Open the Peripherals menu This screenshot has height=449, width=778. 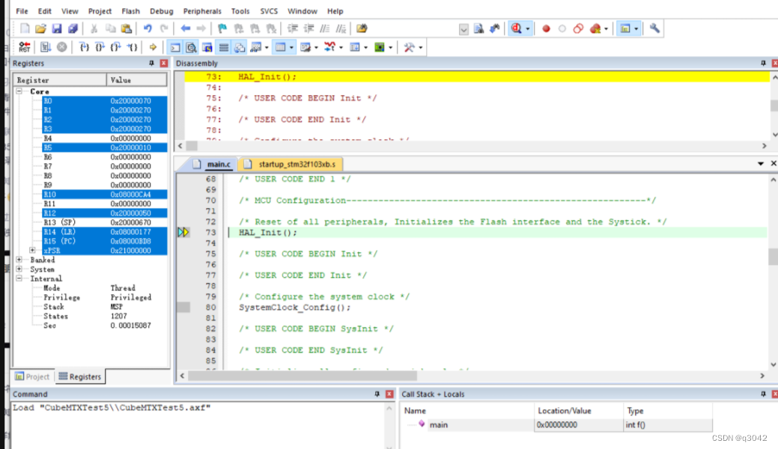pyautogui.click(x=202, y=11)
